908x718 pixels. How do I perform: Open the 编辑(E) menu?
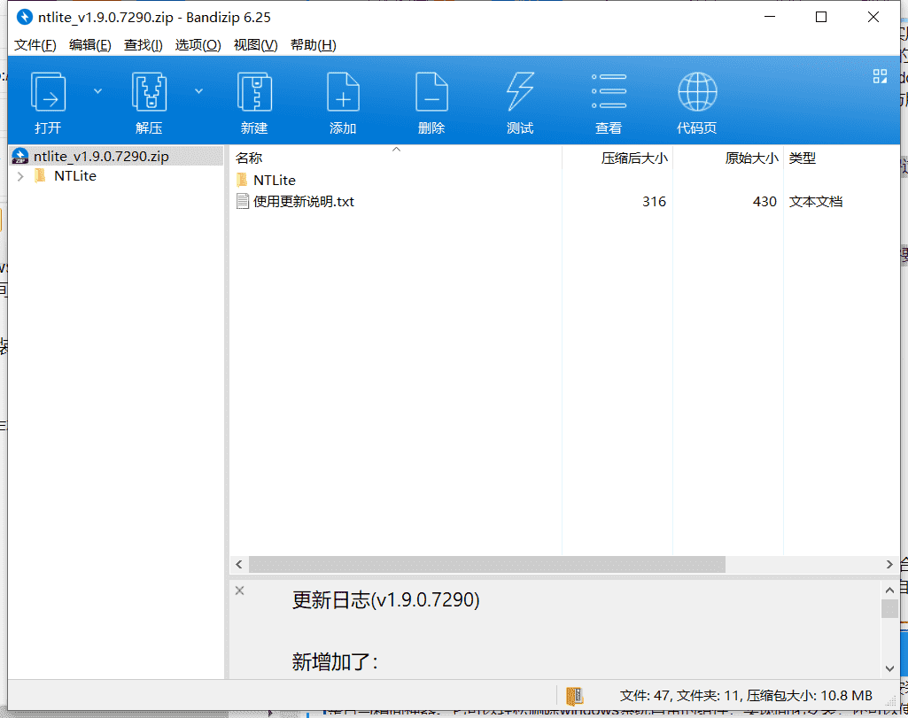(89, 45)
